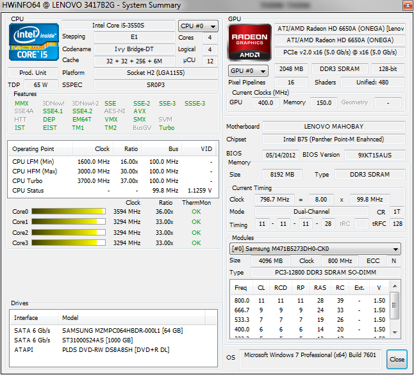Click the Core0 usage bar
Screen dimensions: 414x375
[x=67, y=211]
